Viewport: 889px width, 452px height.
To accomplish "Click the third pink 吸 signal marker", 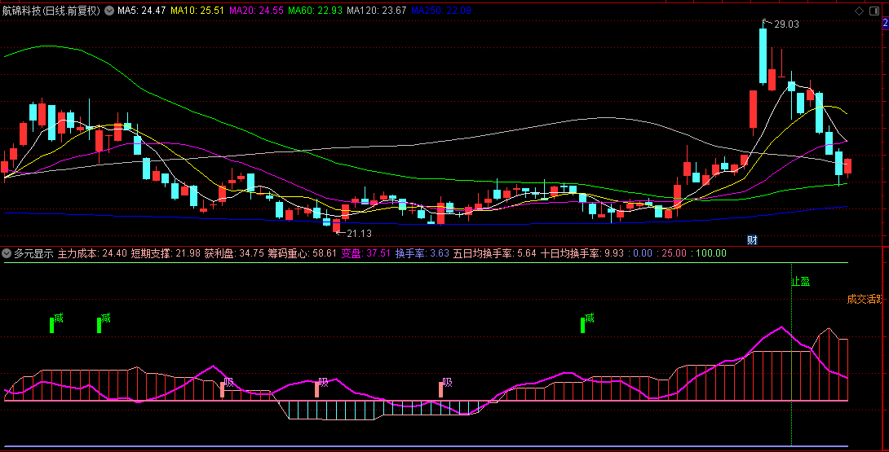I will click(445, 388).
